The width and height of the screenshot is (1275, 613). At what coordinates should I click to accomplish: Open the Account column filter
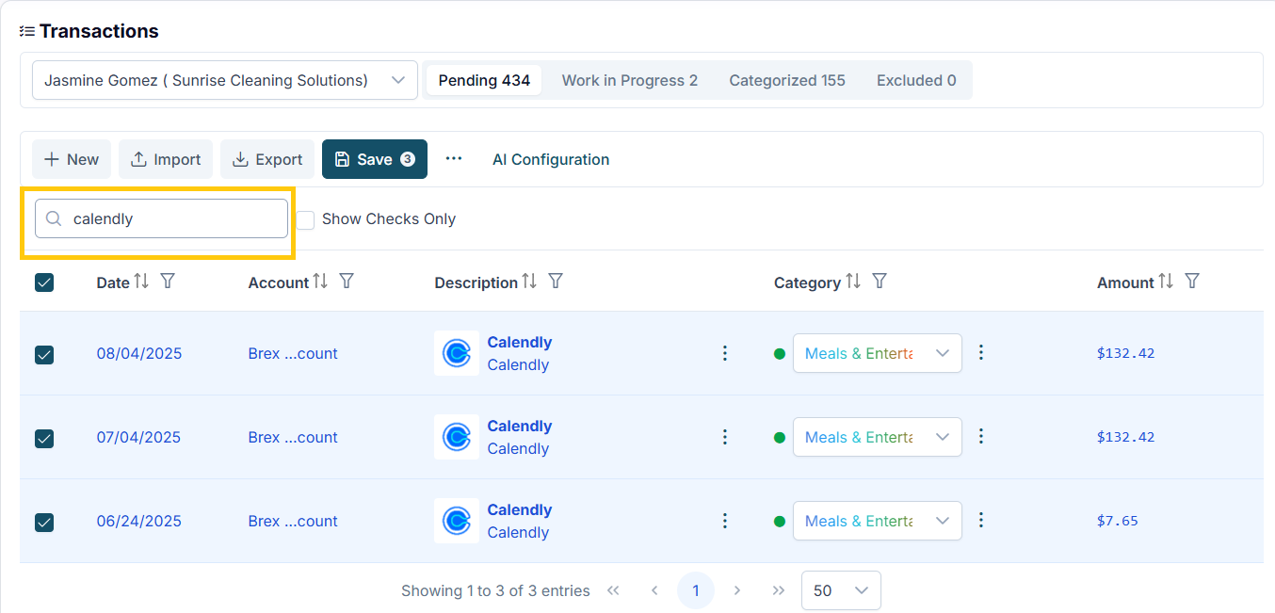pos(347,282)
